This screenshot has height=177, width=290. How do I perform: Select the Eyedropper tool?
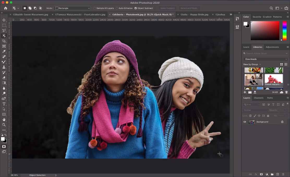pyautogui.click(x=4, y=51)
